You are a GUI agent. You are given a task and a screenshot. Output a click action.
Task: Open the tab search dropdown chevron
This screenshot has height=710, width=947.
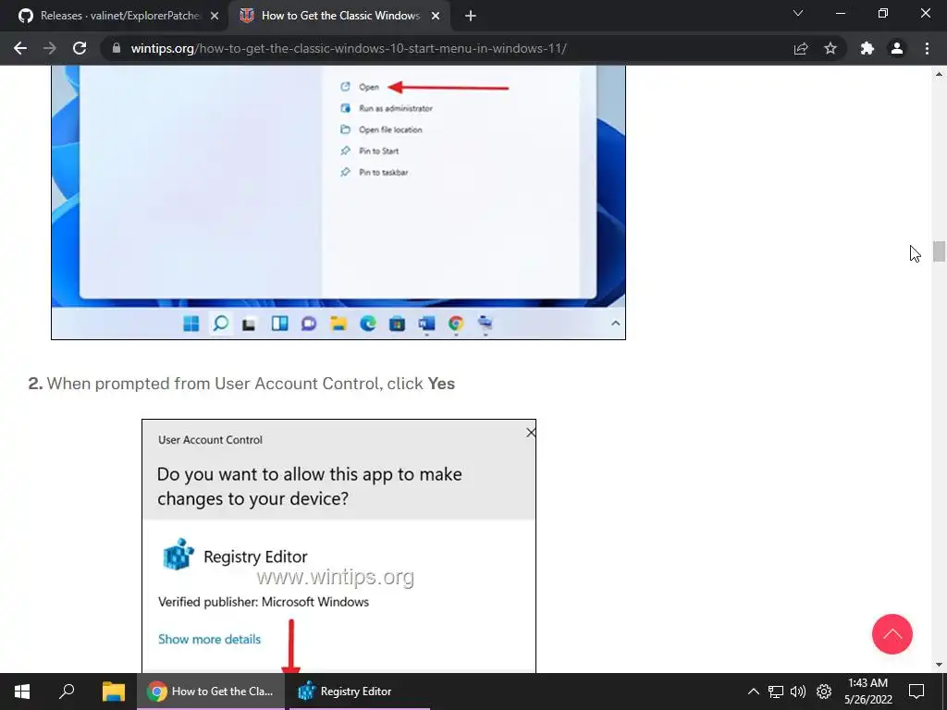coord(798,13)
